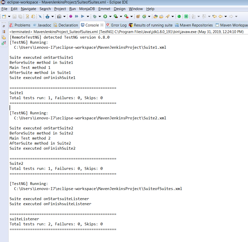Toggle Skip All Breakpoints
This screenshot has width=248, height=242.
tap(40, 16)
